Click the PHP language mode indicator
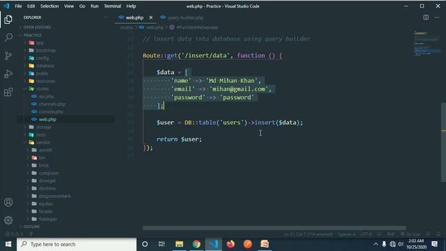This screenshot has height=251, width=446. [390, 234]
